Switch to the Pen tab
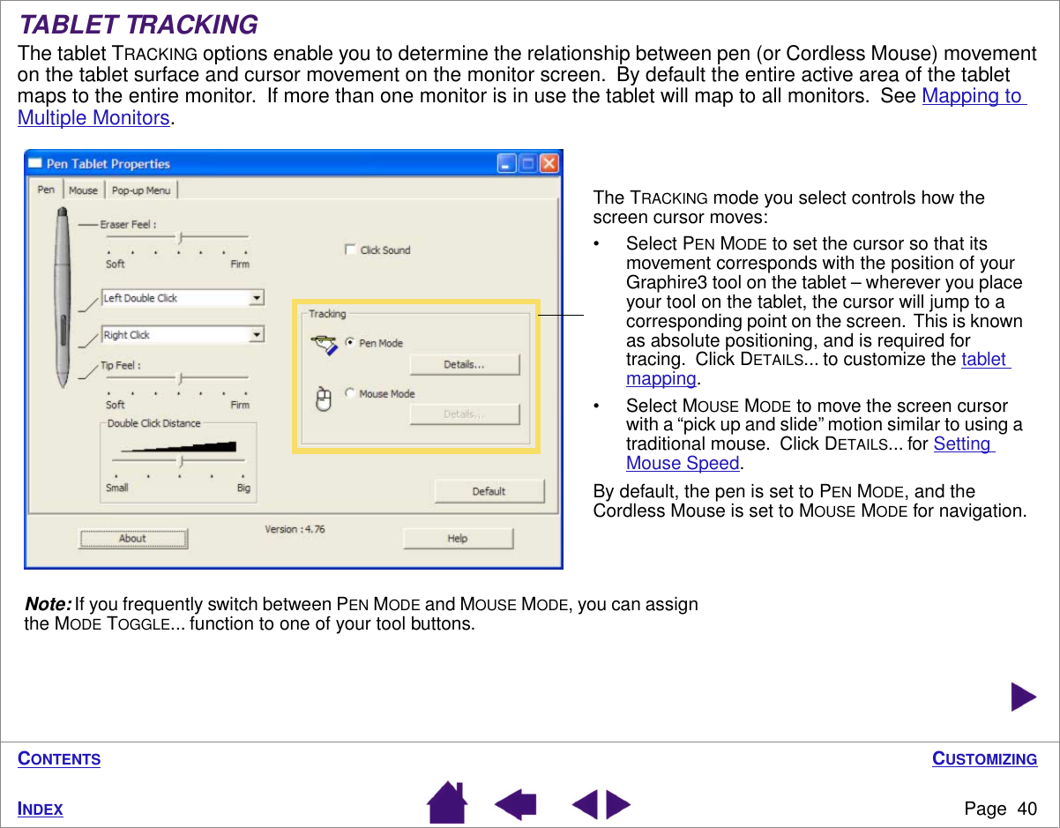1060x828 pixels. click(46, 190)
